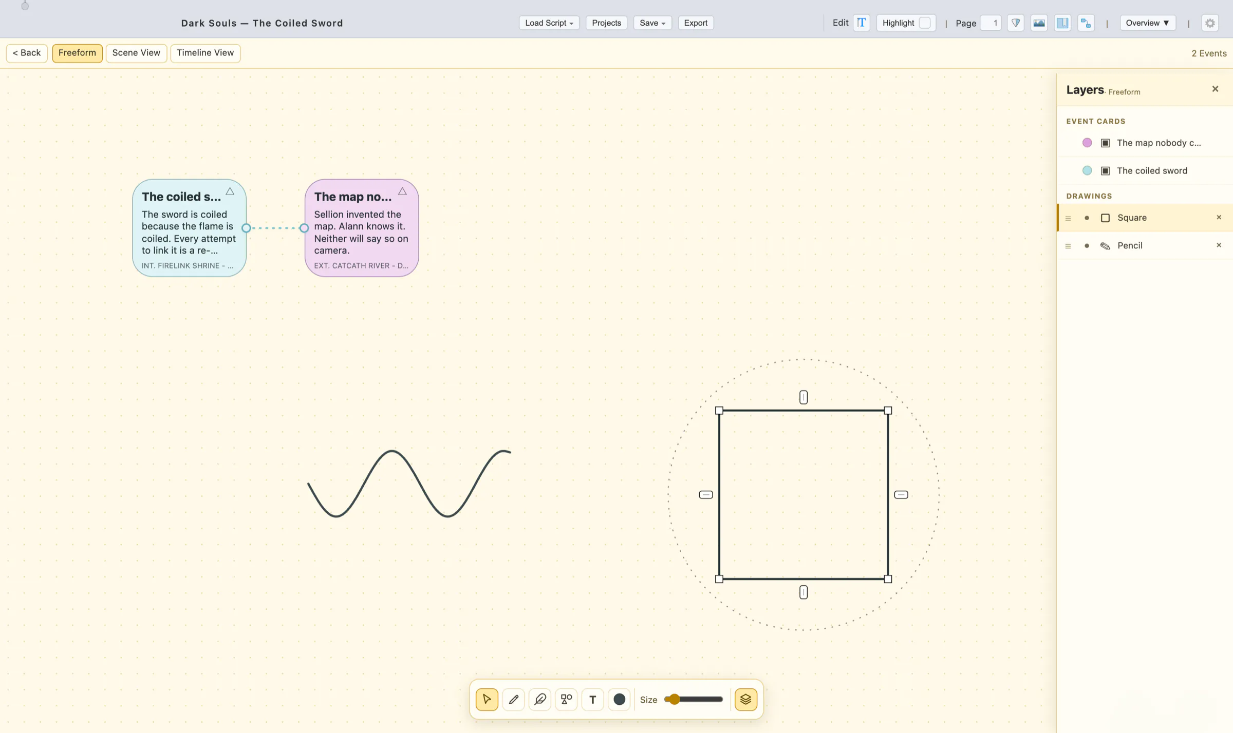
Task: Click the top-right corner handle of square
Action: click(888, 410)
